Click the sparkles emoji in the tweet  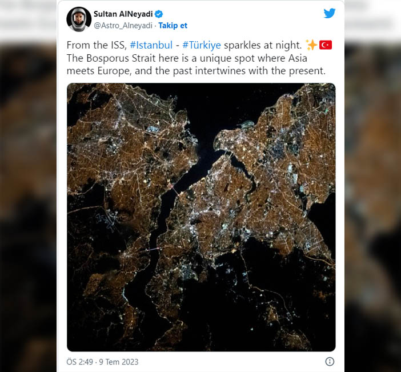311,45
